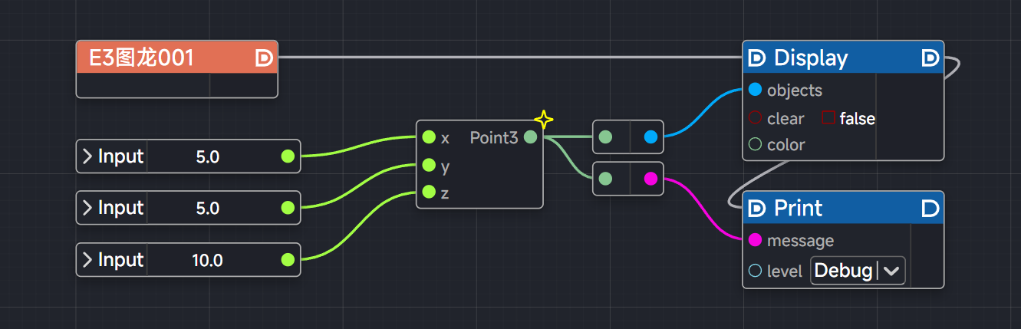Click the yellow sparkle icon on Point3 node
The height and width of the screenshot is (329, 1021).
point(543,120)
